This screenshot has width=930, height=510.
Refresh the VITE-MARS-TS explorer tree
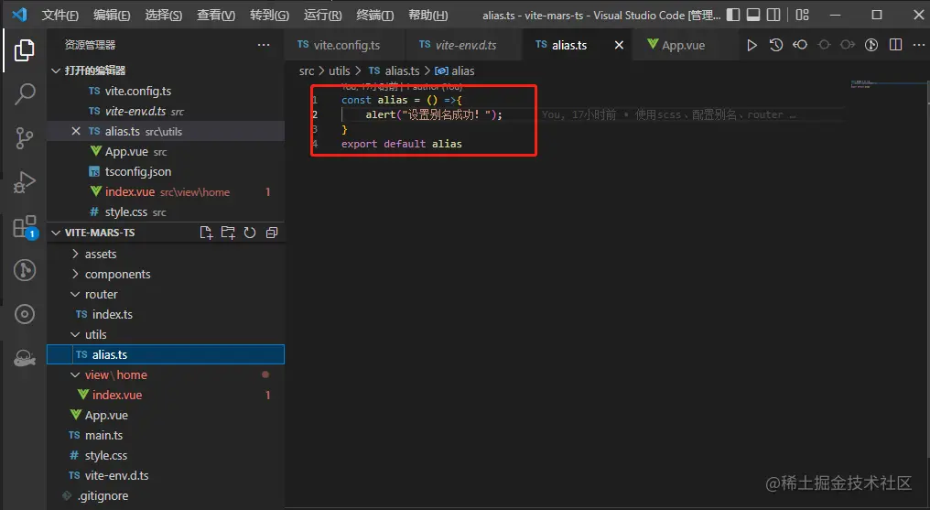[250, 233]
